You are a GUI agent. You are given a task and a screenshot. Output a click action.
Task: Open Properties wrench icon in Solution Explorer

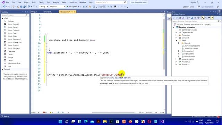pyautogui.click(x=209, y=18)
